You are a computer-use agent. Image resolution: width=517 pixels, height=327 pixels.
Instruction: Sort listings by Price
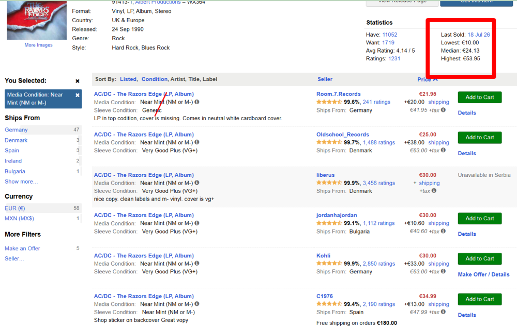(428, 79)
